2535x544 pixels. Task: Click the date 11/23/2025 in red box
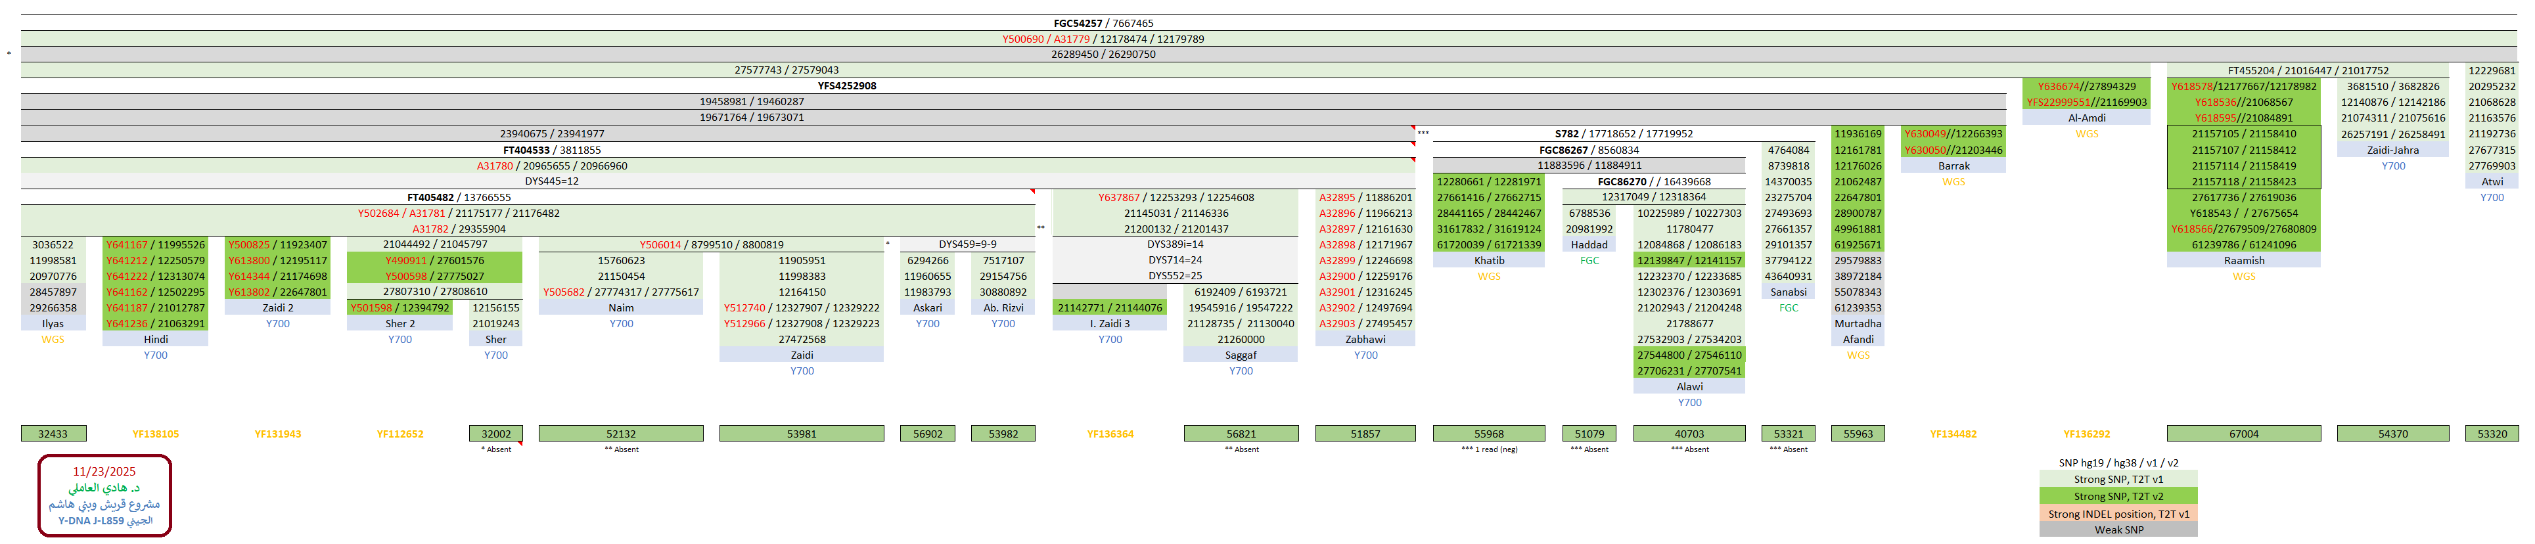[x=104, y=471]
